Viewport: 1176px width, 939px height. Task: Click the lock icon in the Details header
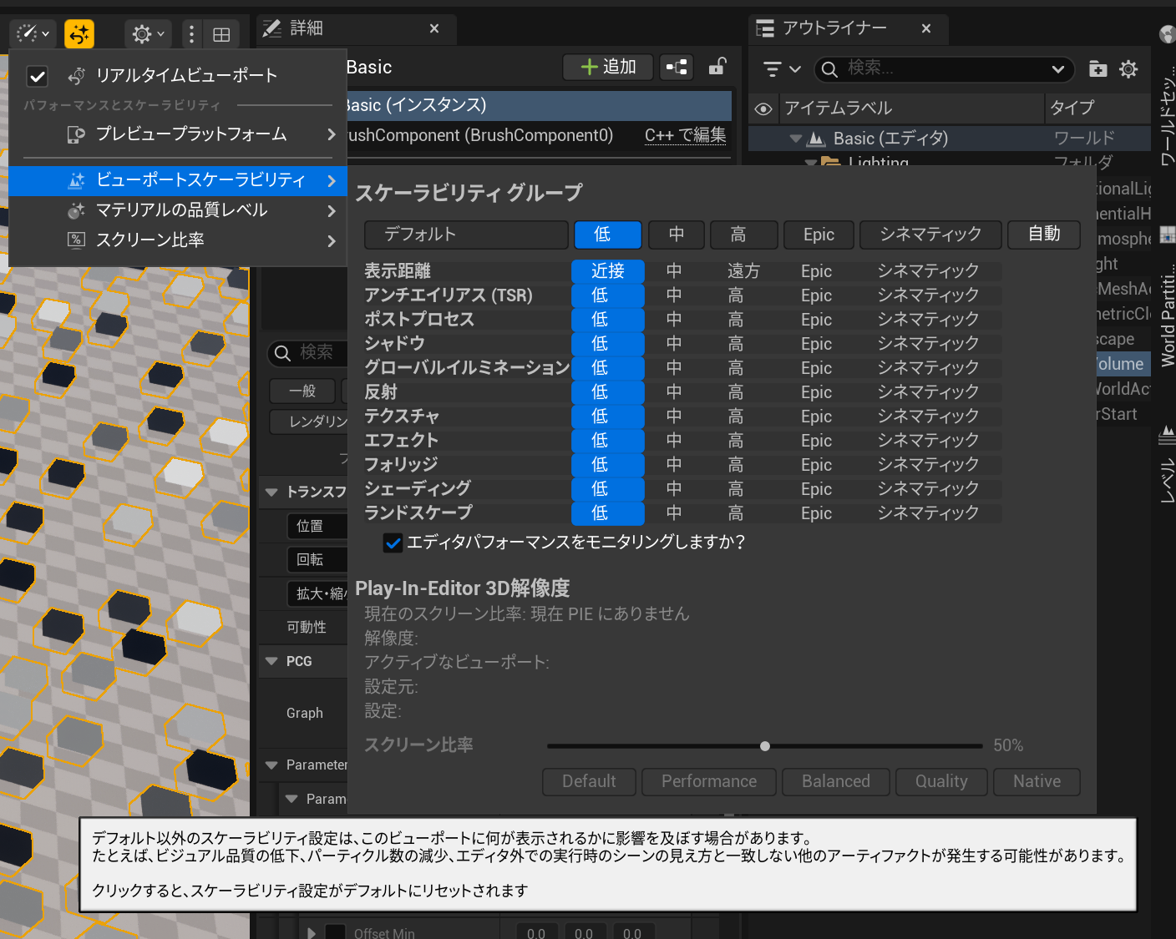(x=717, y=67)
